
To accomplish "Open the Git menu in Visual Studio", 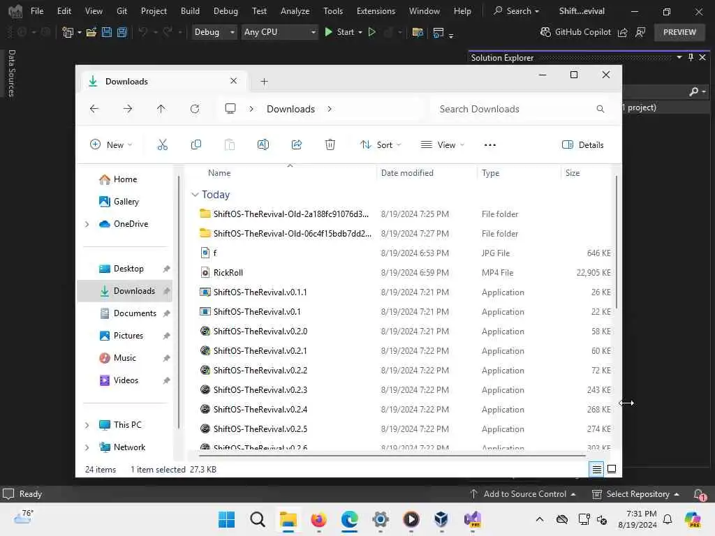I will click(x=121, y=11).
